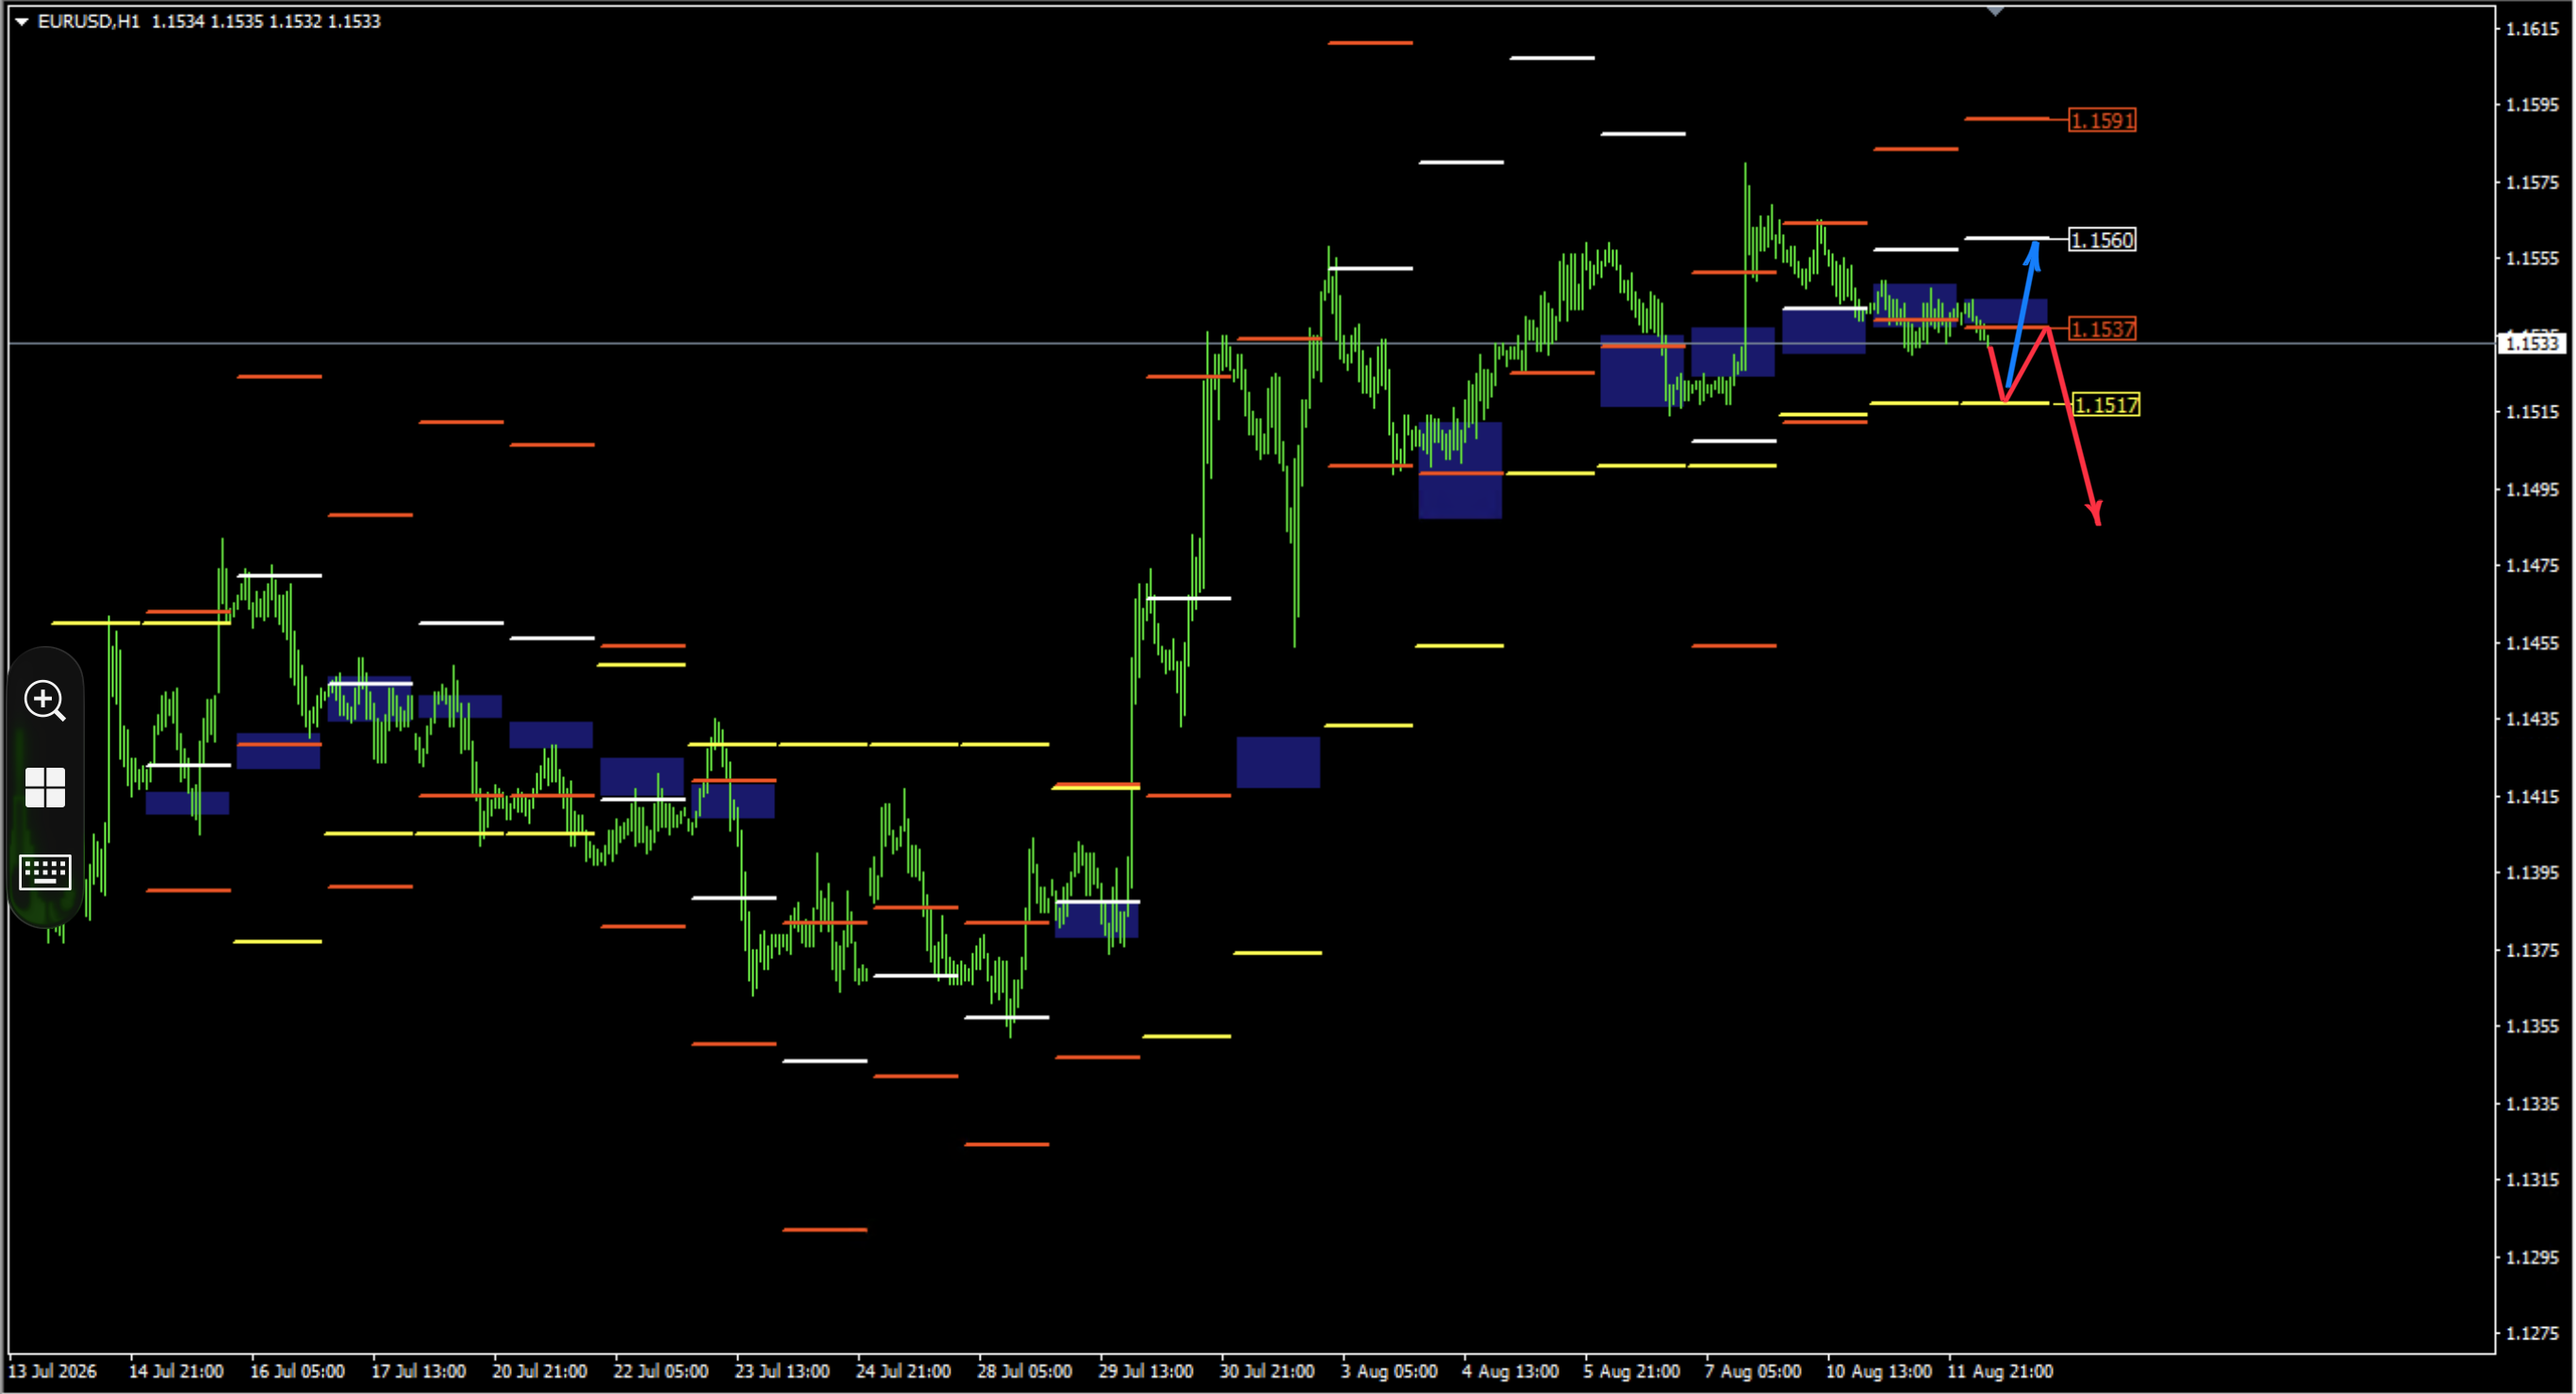
Task: Click the EURUSD,H1 chart title text
Action: pos(88,21)
